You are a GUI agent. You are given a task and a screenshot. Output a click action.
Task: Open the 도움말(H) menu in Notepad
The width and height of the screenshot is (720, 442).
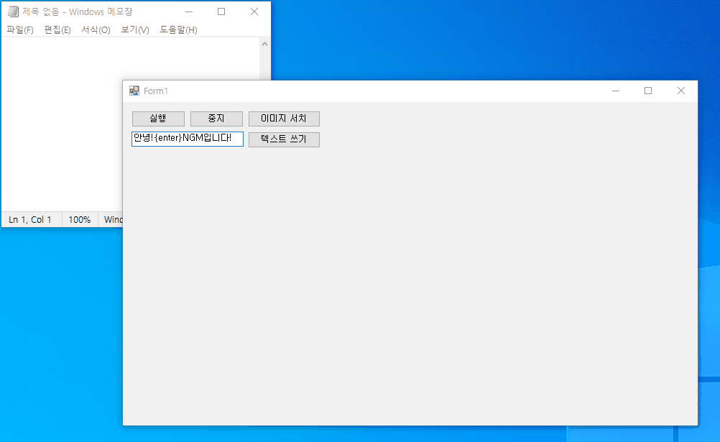[179, 30]
